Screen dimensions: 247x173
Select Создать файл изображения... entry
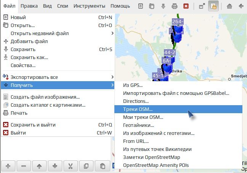click(58, 97)
